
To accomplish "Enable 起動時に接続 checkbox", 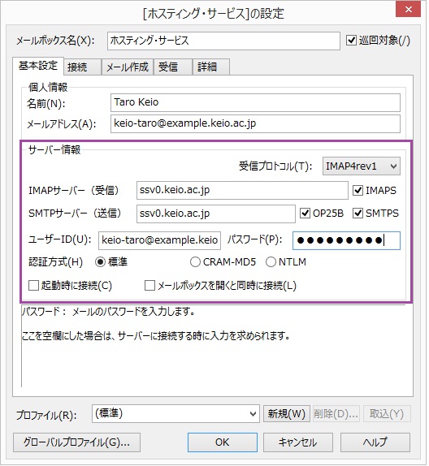I will tap(33, 286).
